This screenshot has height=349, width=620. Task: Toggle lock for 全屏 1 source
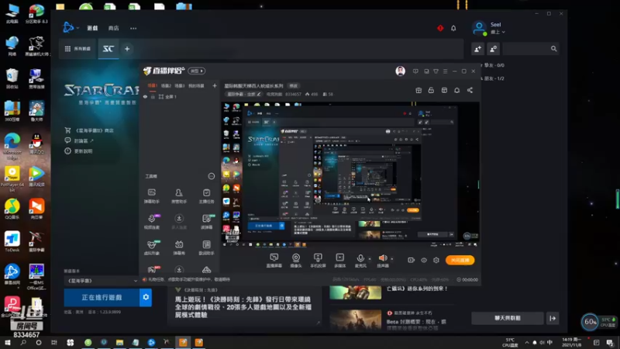click(153, 96)
